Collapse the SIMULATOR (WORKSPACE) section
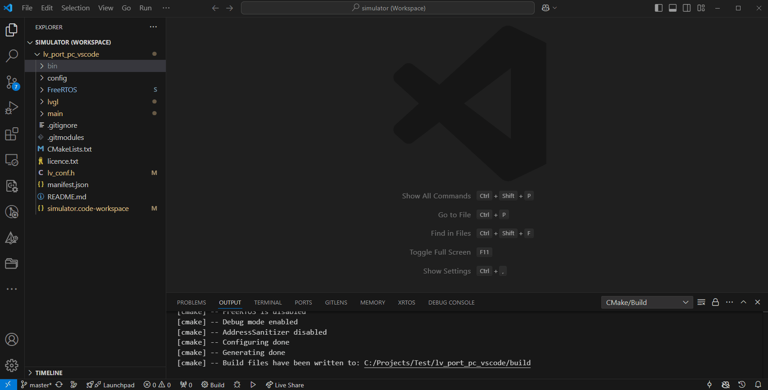This screenshot has width=768, height=390. [x=30, y=42]
